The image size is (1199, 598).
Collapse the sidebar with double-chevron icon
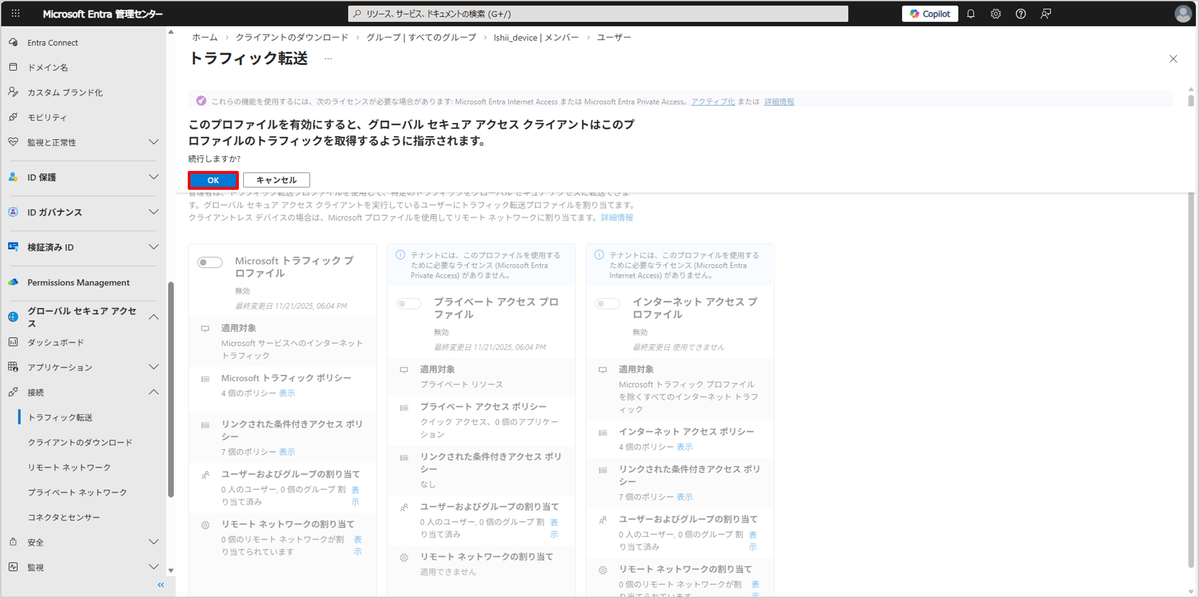pyautogui.click(x=161, y=585)
